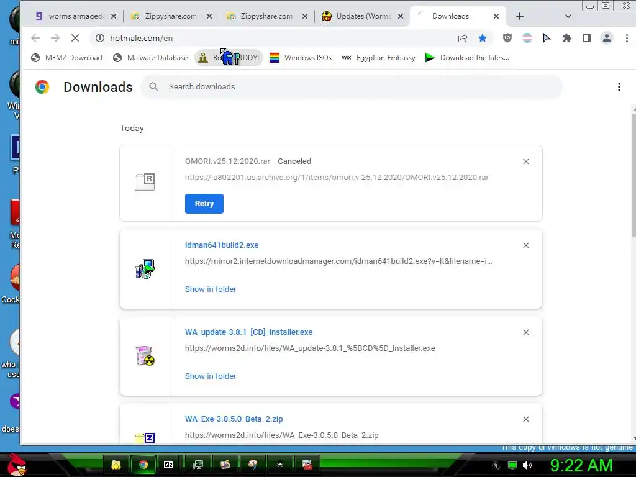Open the Downloads page more-actions menu
The width and height of the screenshot is (636, 477).
click(619, 87)
